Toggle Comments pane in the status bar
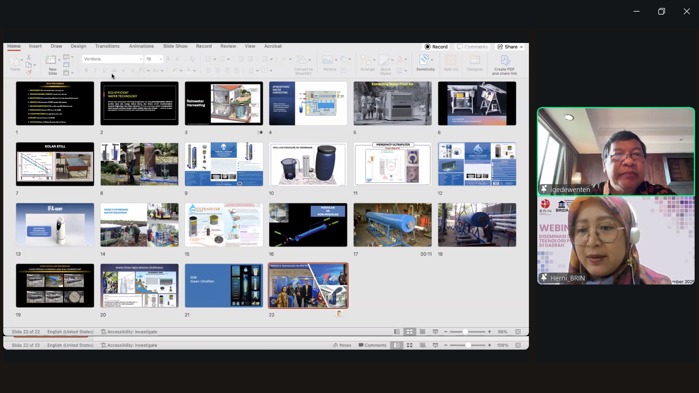Image resolution: width=699 pixels, height=393 pixels. tap(372, 345)
